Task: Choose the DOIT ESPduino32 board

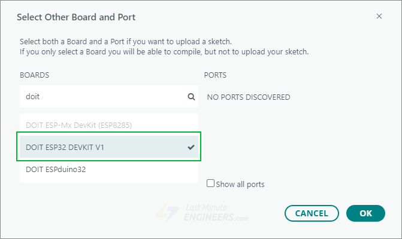Action: [56, 169]
